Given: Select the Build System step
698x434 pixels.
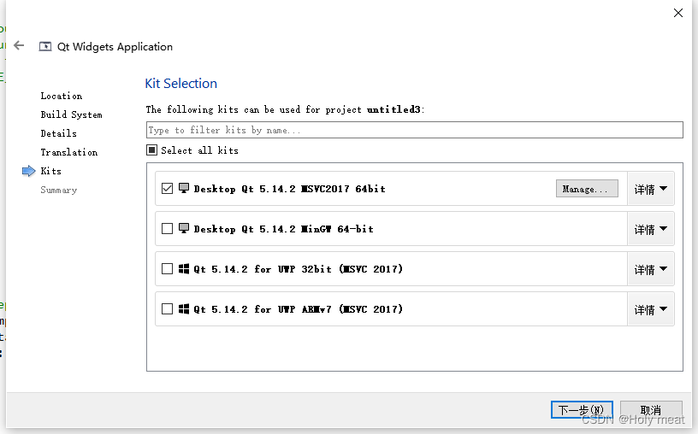Looking at the screenshot, I should [x=71, y=114].
